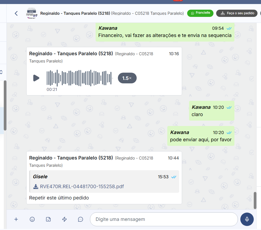The height and width of the screenshot is (230, 261).
Task: Record a voice message with microphone
Action: (x=247, y=219)
